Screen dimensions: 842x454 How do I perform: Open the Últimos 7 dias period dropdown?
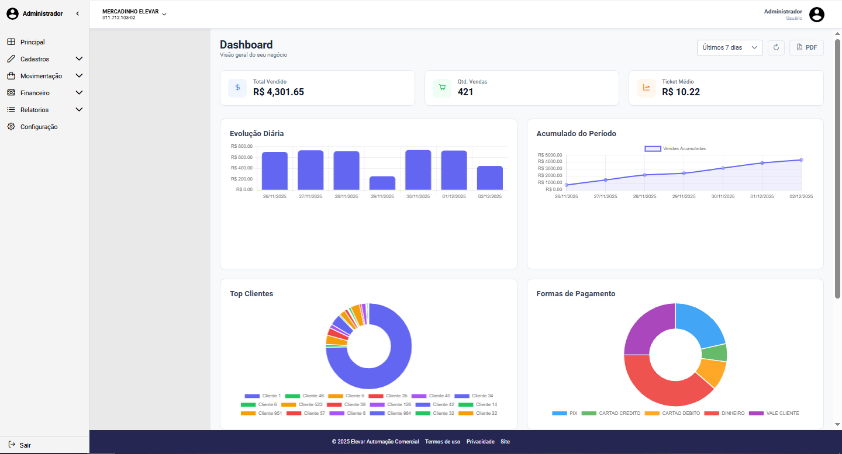pos(729,47)
